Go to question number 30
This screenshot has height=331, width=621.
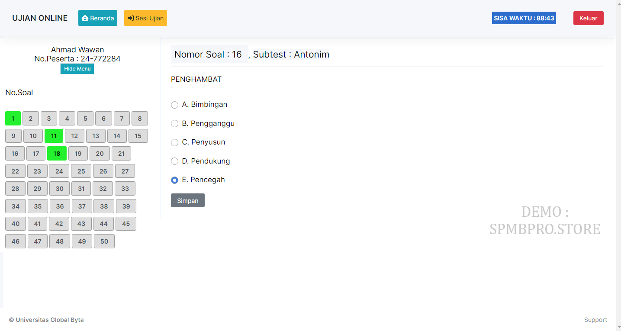[60, 189]
